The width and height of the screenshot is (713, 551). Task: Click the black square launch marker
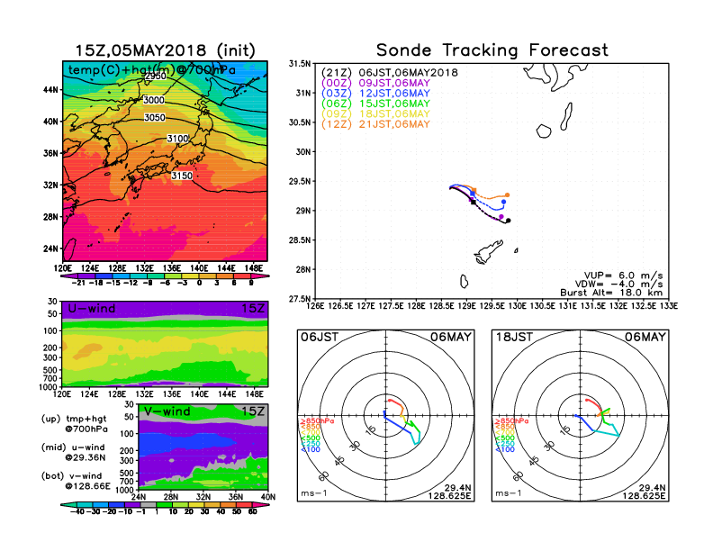(x=473, y=203)
